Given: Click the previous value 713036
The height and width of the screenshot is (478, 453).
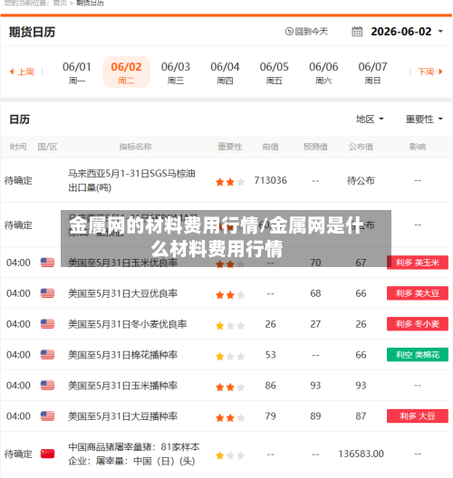Looking at the screenshot, I should (x=271, y=180).
